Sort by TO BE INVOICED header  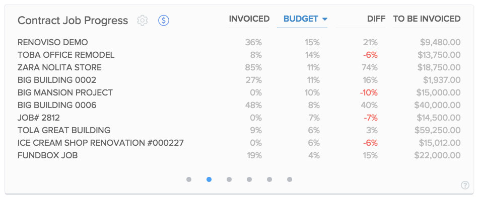(x=427, y=19)
